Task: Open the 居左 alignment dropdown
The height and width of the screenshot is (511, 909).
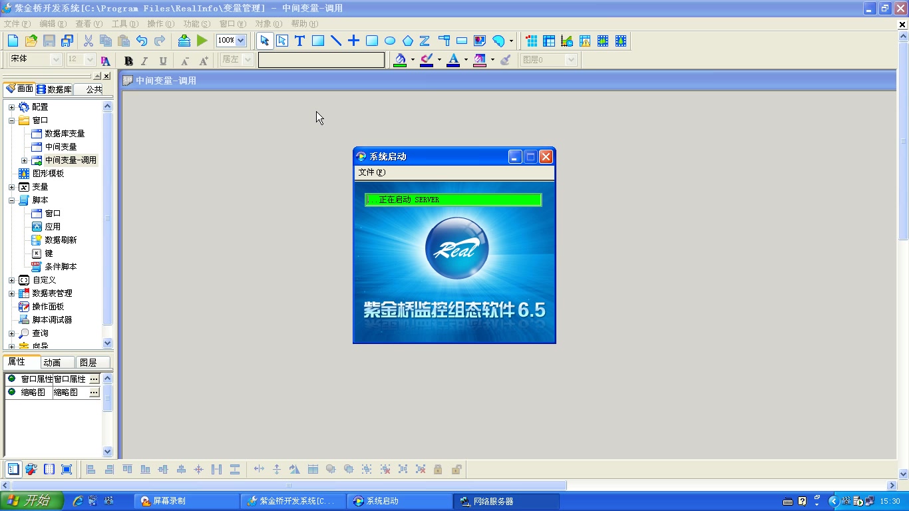Action: pyautogui.click(x=248, y=60)
